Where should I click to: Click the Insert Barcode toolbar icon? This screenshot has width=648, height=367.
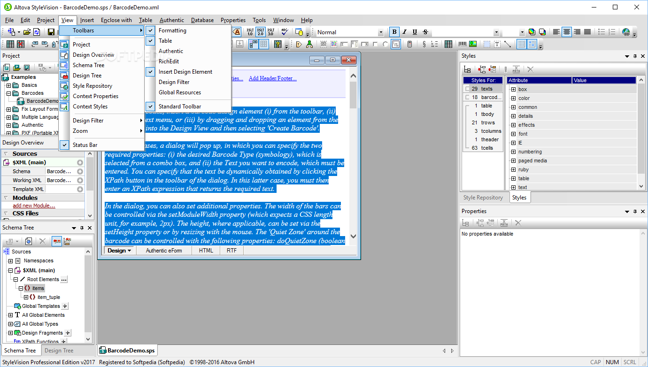click(463, 44)
